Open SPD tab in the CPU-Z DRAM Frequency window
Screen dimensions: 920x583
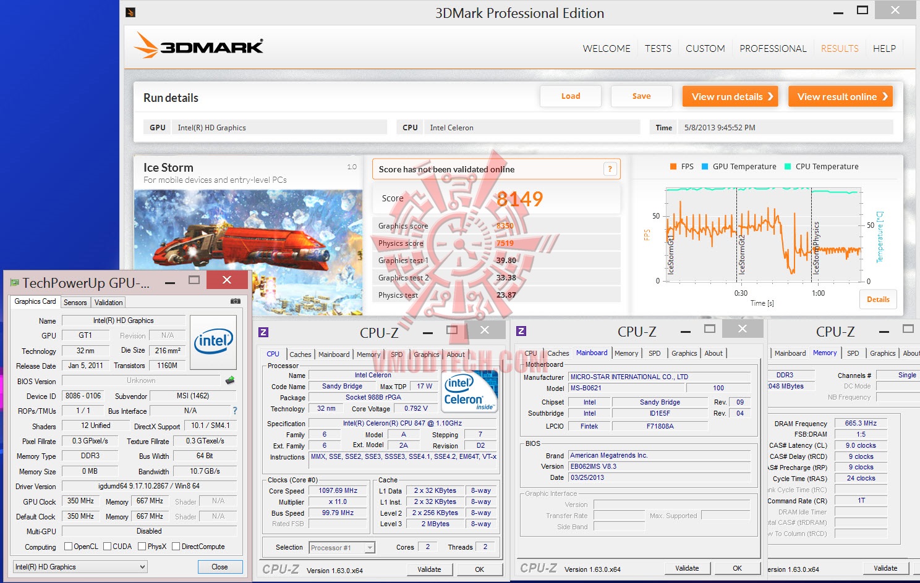[853, 353]
